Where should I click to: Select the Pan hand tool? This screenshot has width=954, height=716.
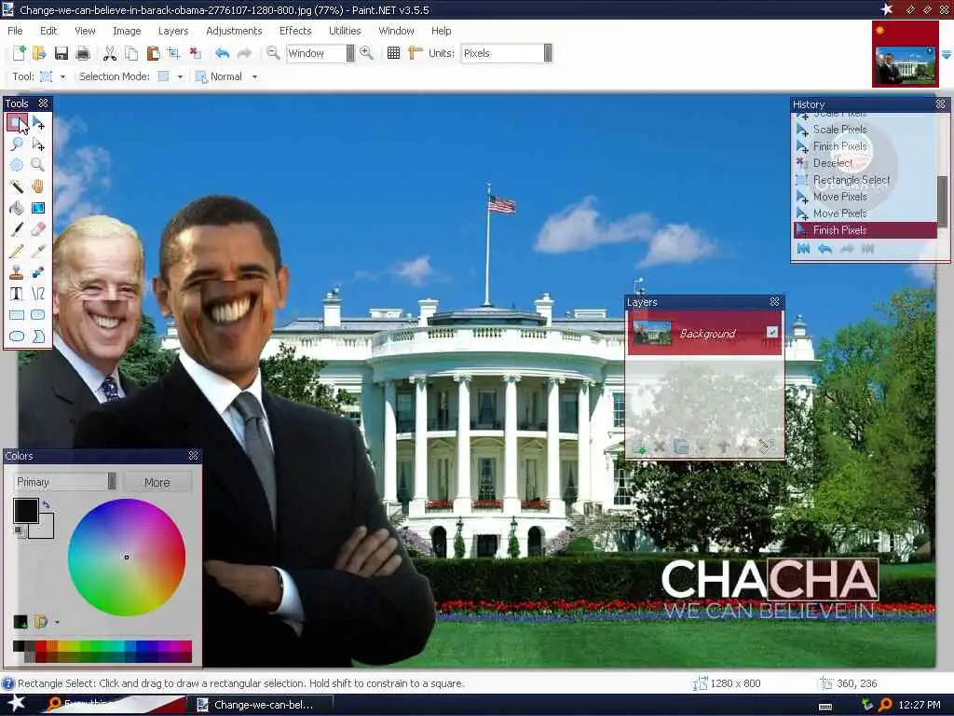pos(38,186)
